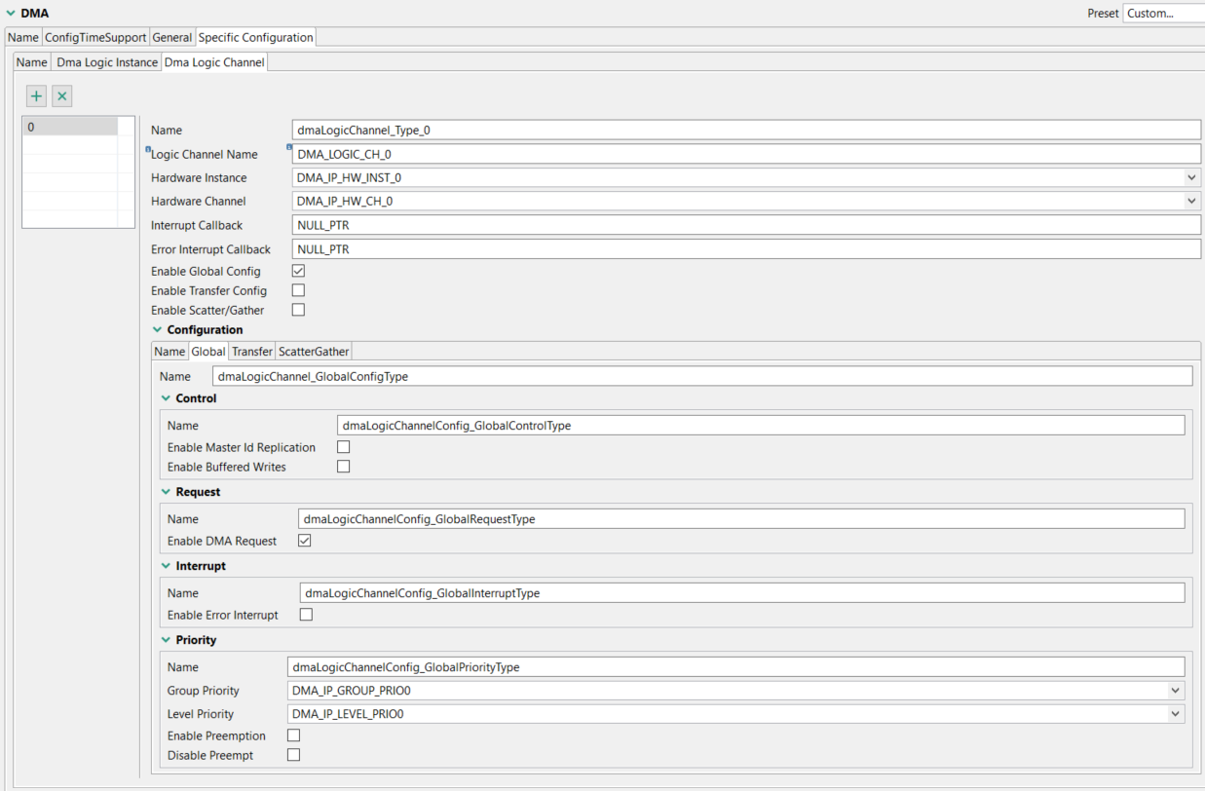
Task: Check Enable Master Id Replication
Action: pyautogui.click(x=343, y=447)
